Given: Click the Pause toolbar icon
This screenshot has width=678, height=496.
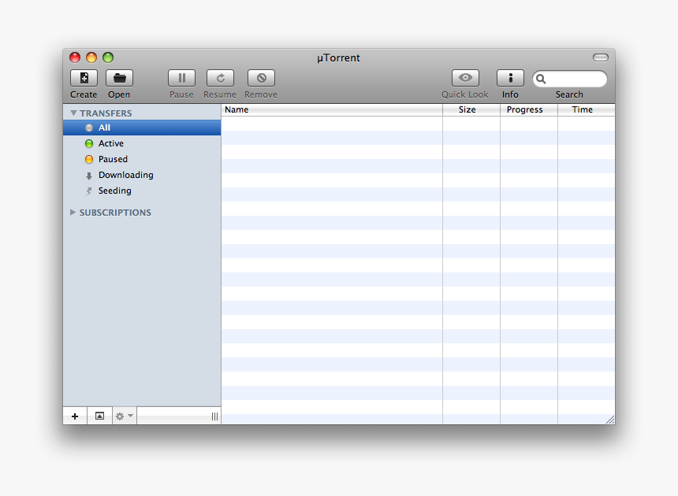Looking at the screenshot, I should click(181, 78).
